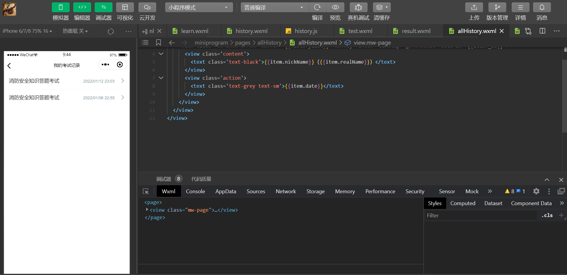Open devtools vertical dots menu

click(x=549, y=191)
